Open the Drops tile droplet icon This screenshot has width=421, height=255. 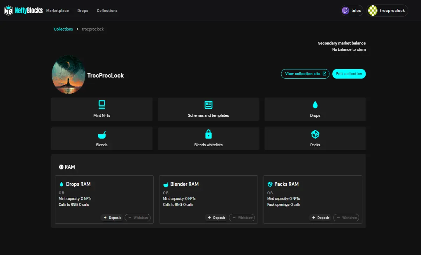(x=315, y=105)
